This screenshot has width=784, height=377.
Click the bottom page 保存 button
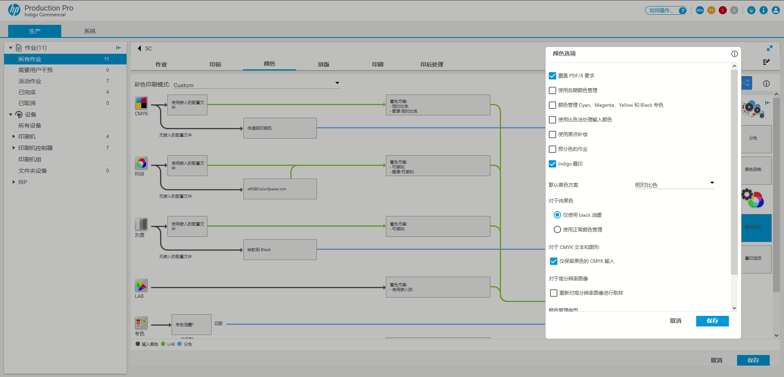click(753, 360)
